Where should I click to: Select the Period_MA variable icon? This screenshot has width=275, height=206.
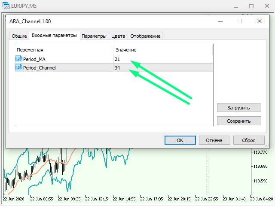[x=19, y=59]
